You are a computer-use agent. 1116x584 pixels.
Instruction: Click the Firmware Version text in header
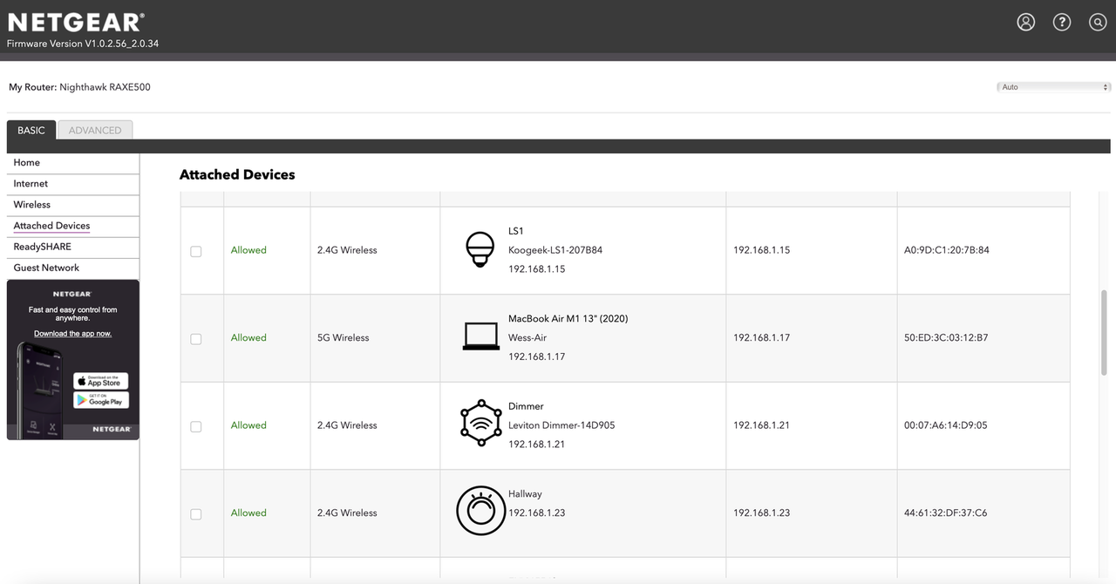(x=83, y=44)
